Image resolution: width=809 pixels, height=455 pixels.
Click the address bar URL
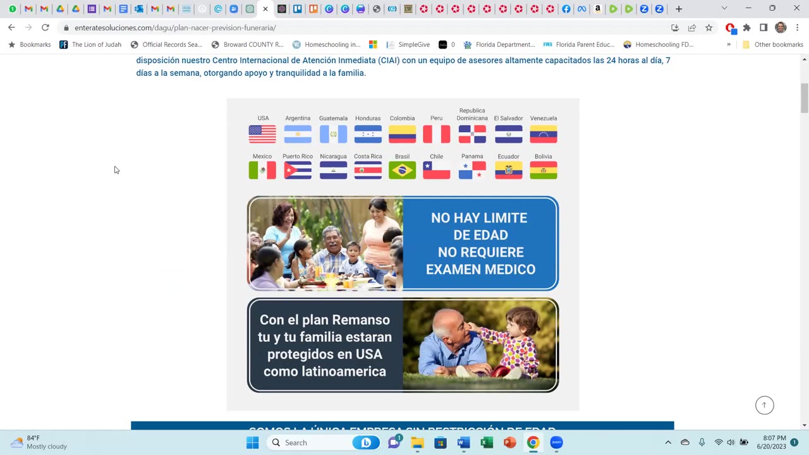[175, 28]
